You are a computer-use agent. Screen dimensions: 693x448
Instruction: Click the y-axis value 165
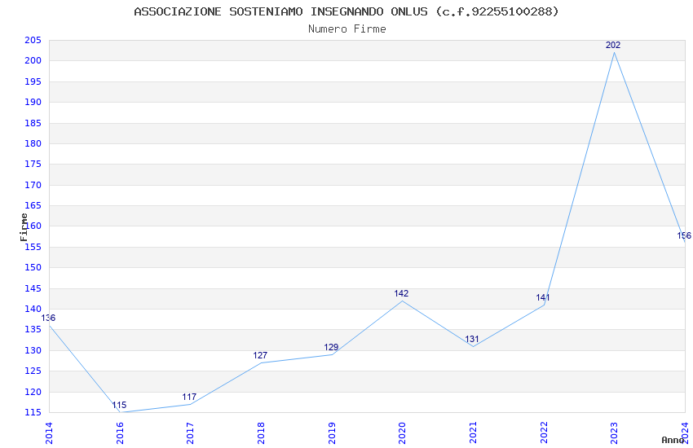tap(33, 206)
